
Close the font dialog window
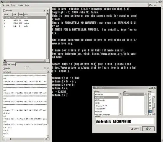point(155,88)
